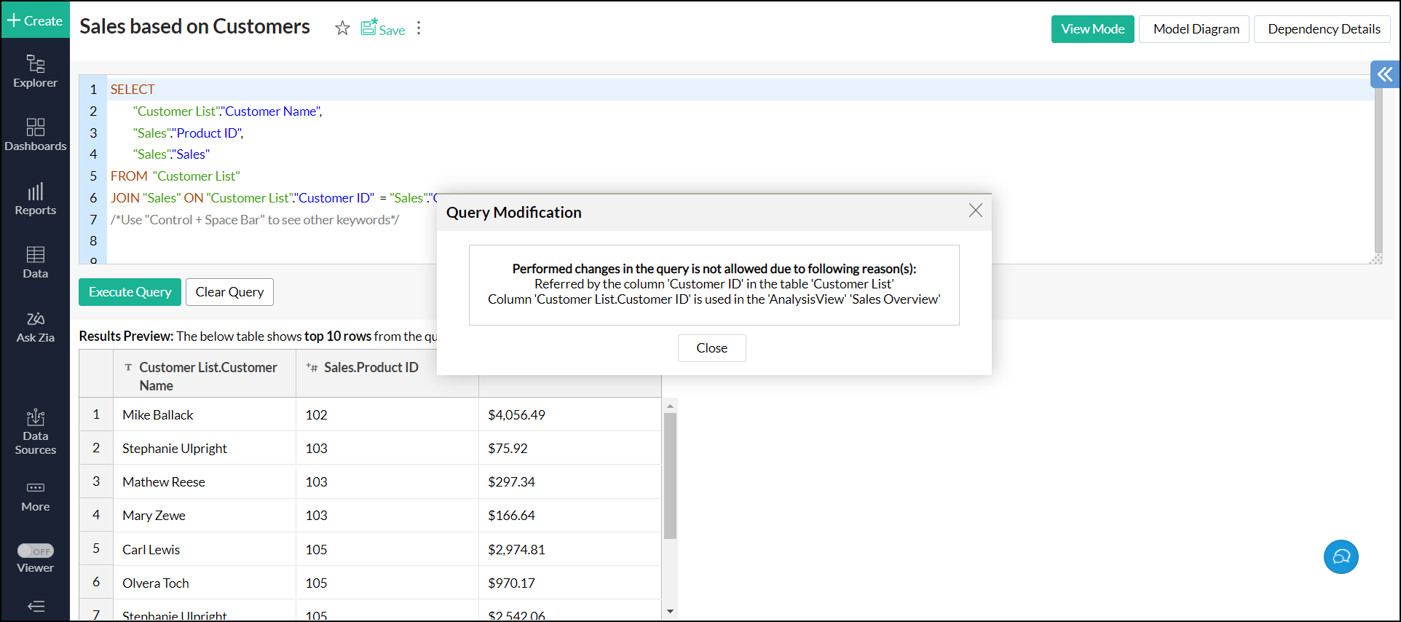
Task: Open the chat support bubble
Action: [x=1341, y=557]
